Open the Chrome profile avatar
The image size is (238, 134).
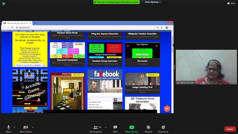click(x=167, y=27)
